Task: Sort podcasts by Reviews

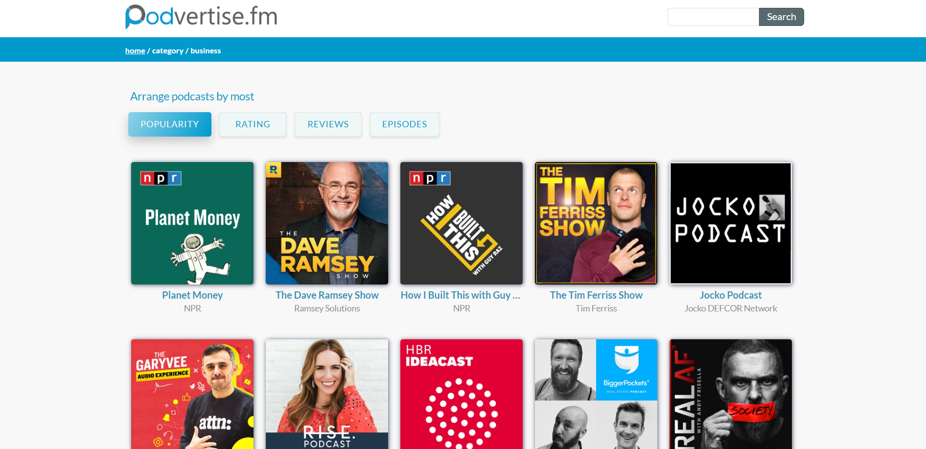Action: (328, 124)
